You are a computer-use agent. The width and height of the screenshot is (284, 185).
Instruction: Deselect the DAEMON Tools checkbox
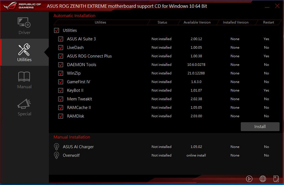61,65
